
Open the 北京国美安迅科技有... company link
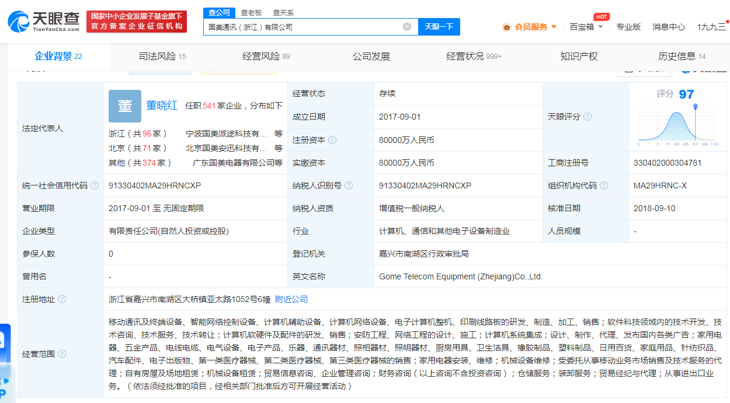pyautogui.click(x=227, y=148)
